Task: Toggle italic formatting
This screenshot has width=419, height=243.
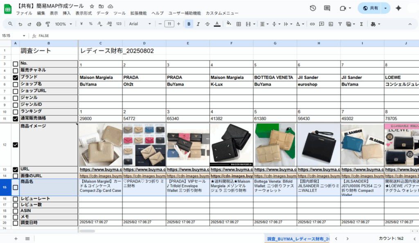Action: 198,24
